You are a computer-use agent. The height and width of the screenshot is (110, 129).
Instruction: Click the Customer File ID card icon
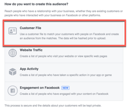[13, 31]
